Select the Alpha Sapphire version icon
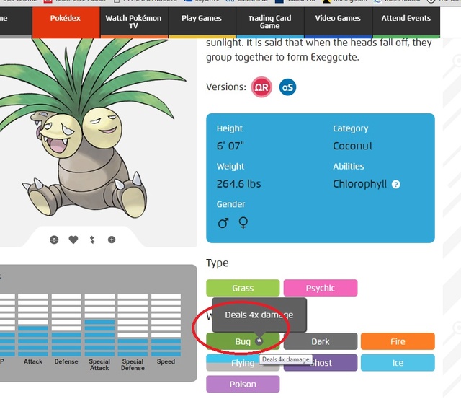The image size is (461, 399). pyautogui.click(x=287, y=87)
